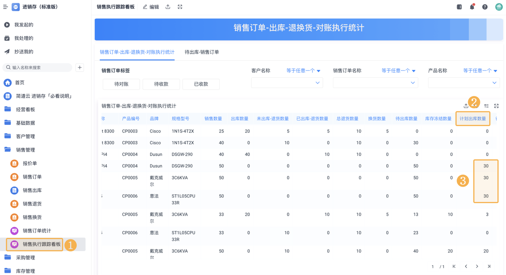
Task: Open the notification bell
Action: [x=472, y=7]
